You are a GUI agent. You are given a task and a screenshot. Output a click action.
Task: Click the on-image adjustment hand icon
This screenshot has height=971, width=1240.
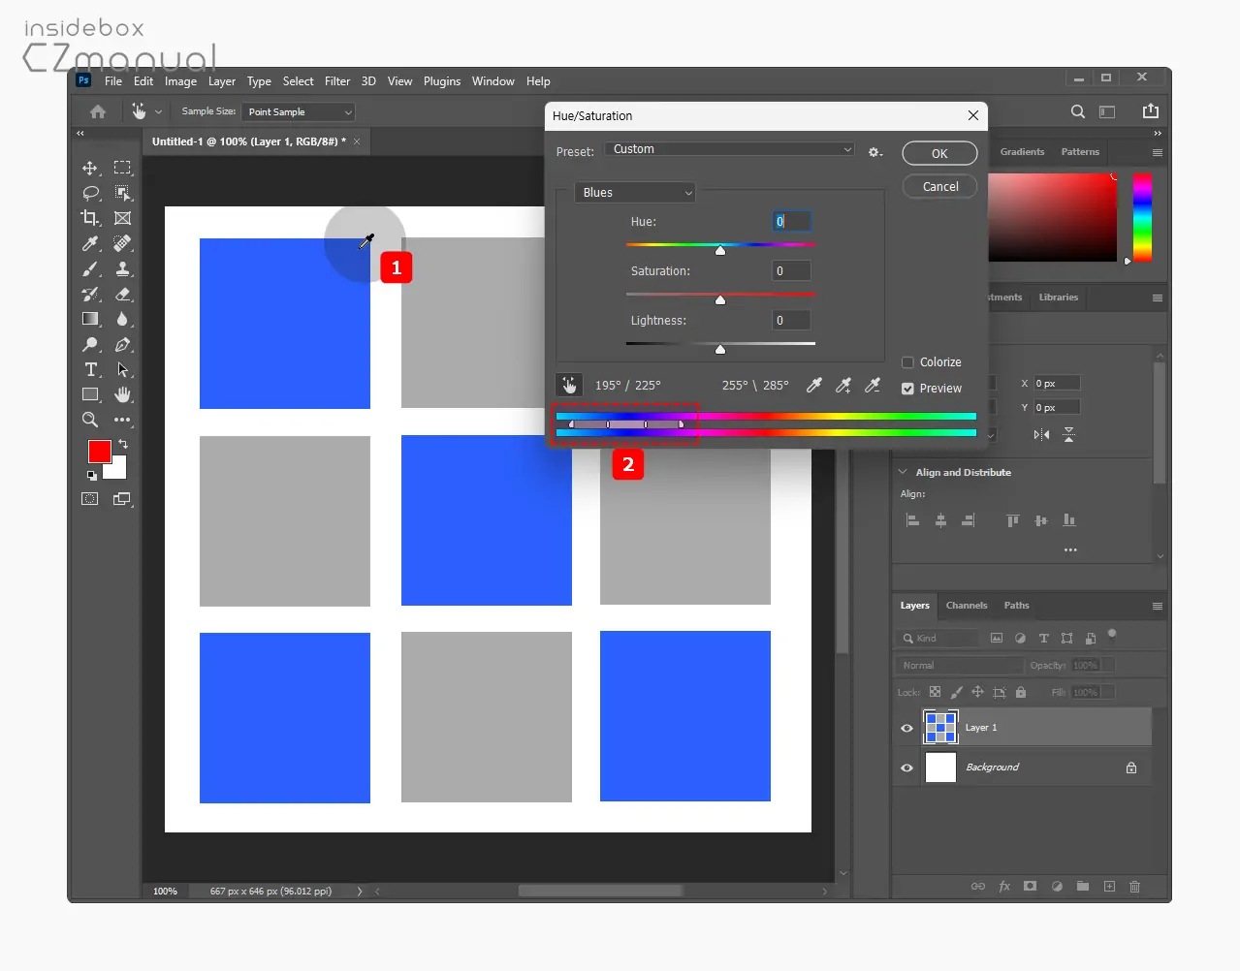click(569, 386)
